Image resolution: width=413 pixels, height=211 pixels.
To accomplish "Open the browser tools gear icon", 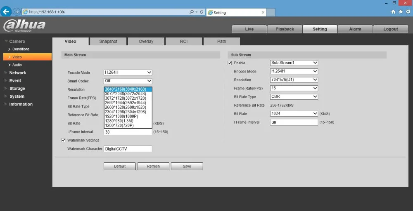I will click(408, 12).
